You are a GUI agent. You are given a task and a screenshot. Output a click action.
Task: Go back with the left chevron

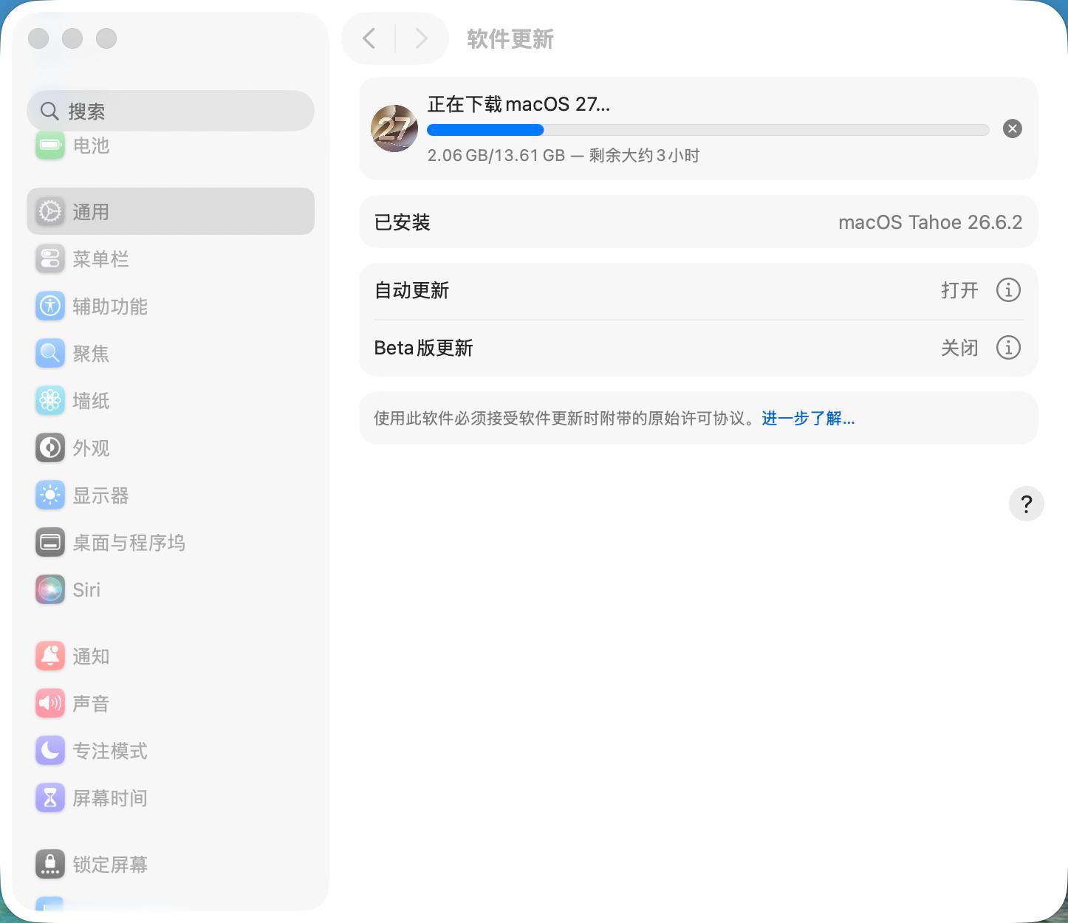point(369,38)
